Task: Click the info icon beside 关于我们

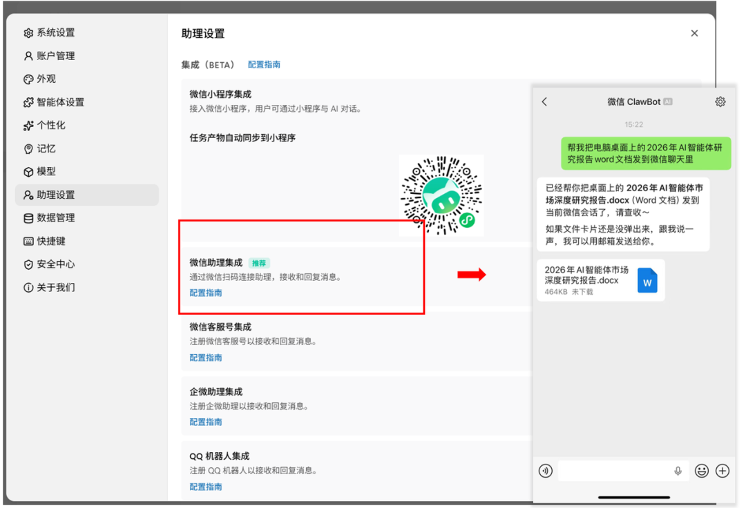Action: click(x=28, y=288)
